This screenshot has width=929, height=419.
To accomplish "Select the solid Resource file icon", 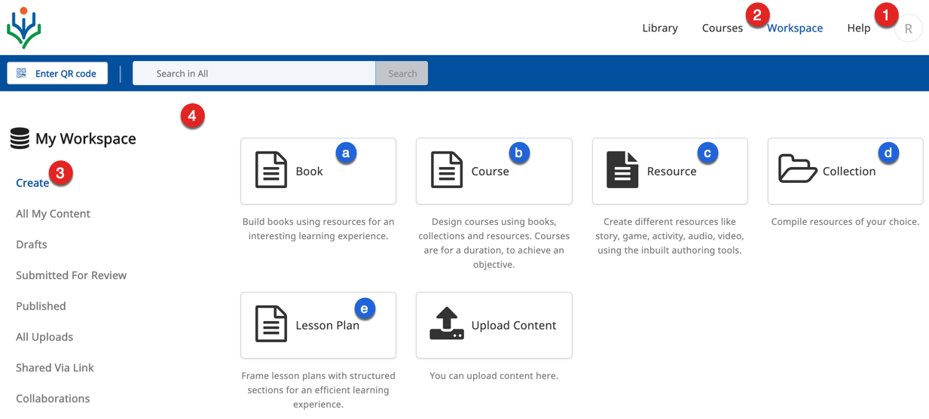I will coord(622,170).
